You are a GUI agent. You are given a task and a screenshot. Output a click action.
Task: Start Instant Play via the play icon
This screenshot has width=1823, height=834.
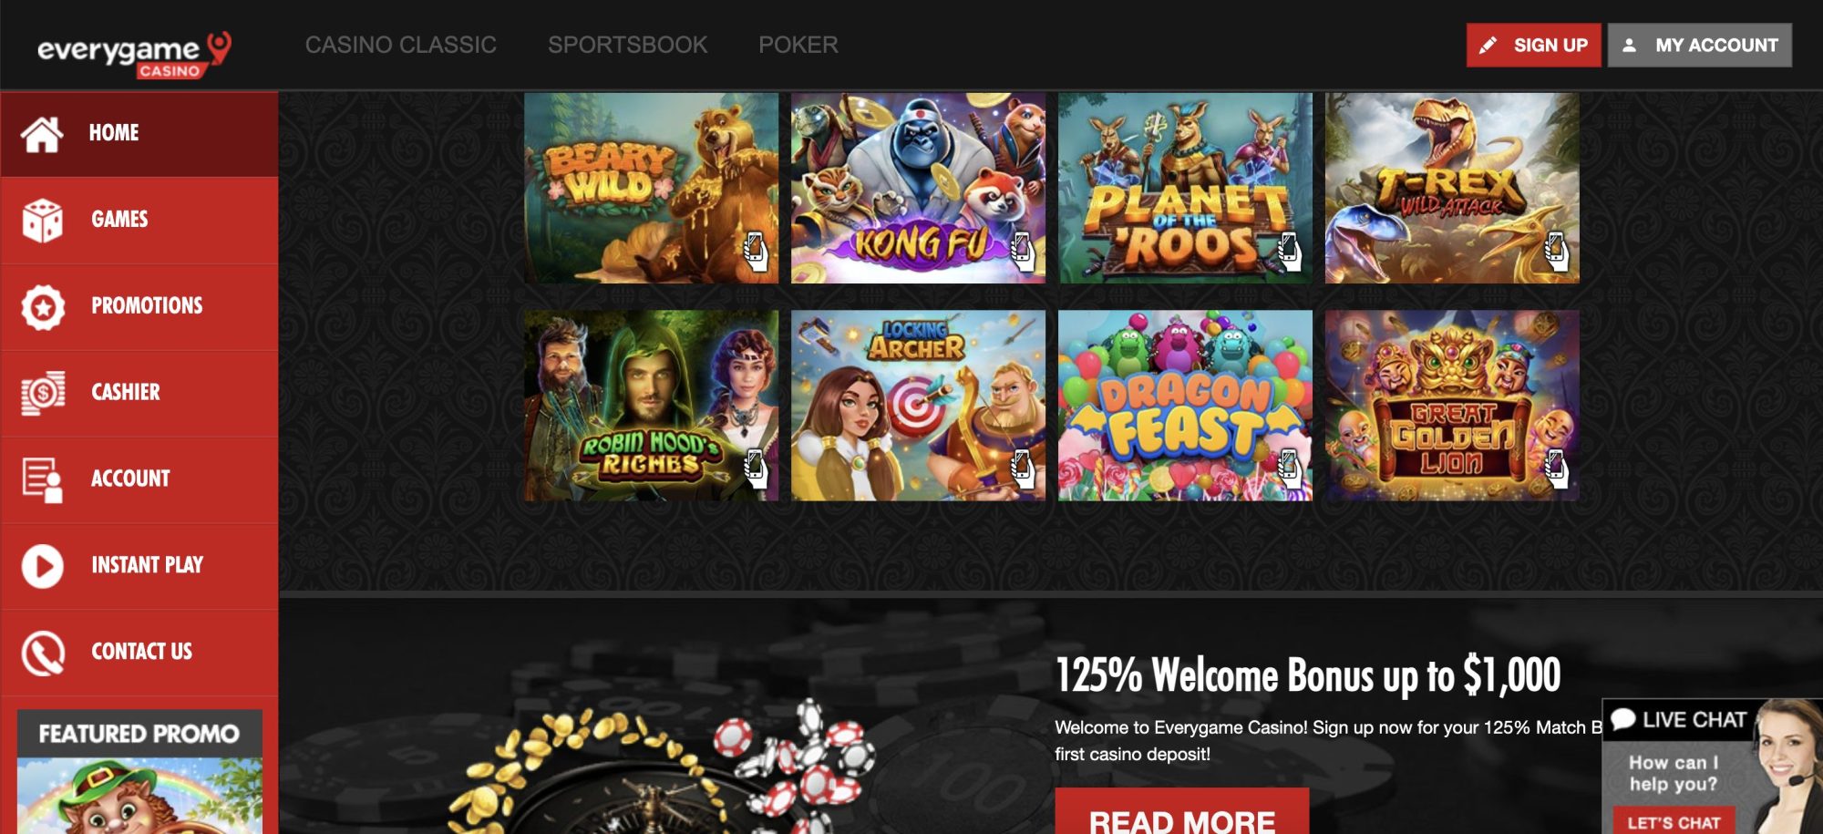42,565
